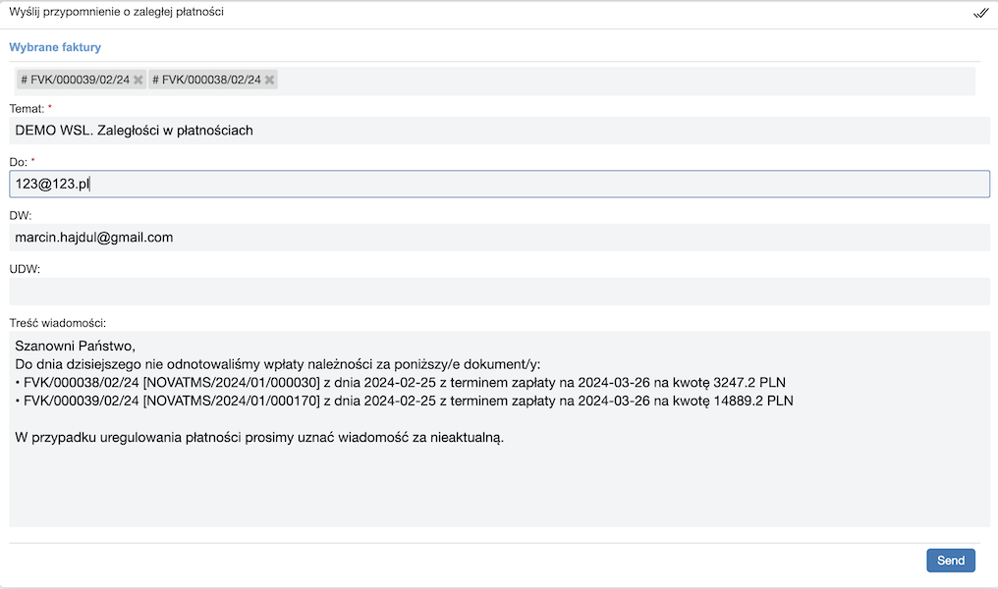Viewport: 998px width, 589px height.
Task: Place cursor on the 3247.2 PLN invoice line
Action: (401, 382)
